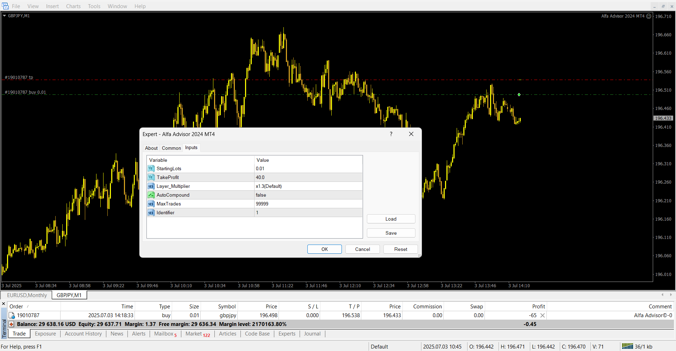Screen dimensions: 676x351
Task: Switch to the Common tab
Action: [x=171, y=148]
